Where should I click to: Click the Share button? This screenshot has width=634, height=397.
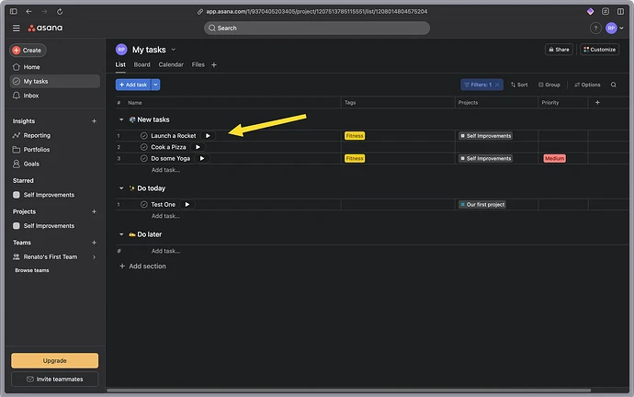[559, 50]
